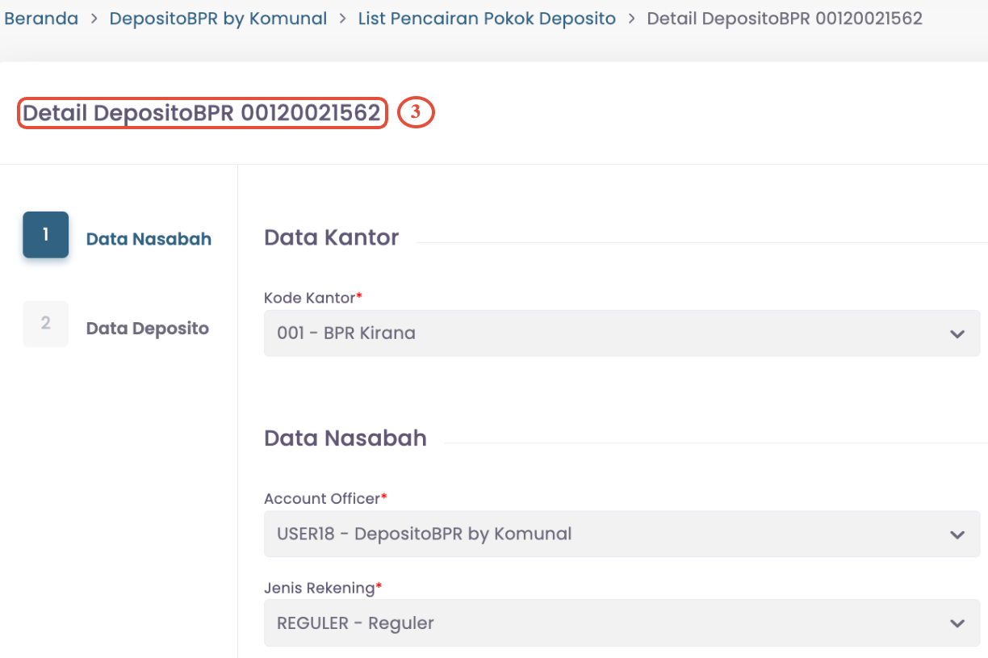Viewport: 988px width, 658px height.
Task: Click chevron on USER18 Account Officer field
Action: [x=957, y=534]
